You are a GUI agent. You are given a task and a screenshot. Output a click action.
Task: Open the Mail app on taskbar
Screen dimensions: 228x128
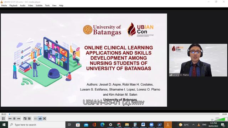[86, 125]
